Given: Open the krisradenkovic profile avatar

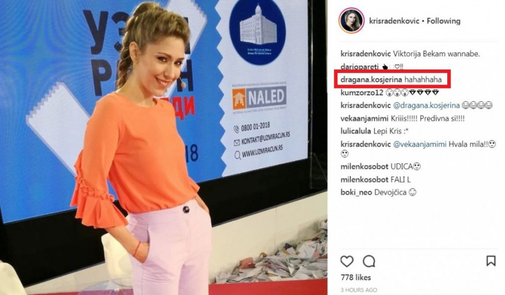Looking at the screenshot, I should click(351, 21).
